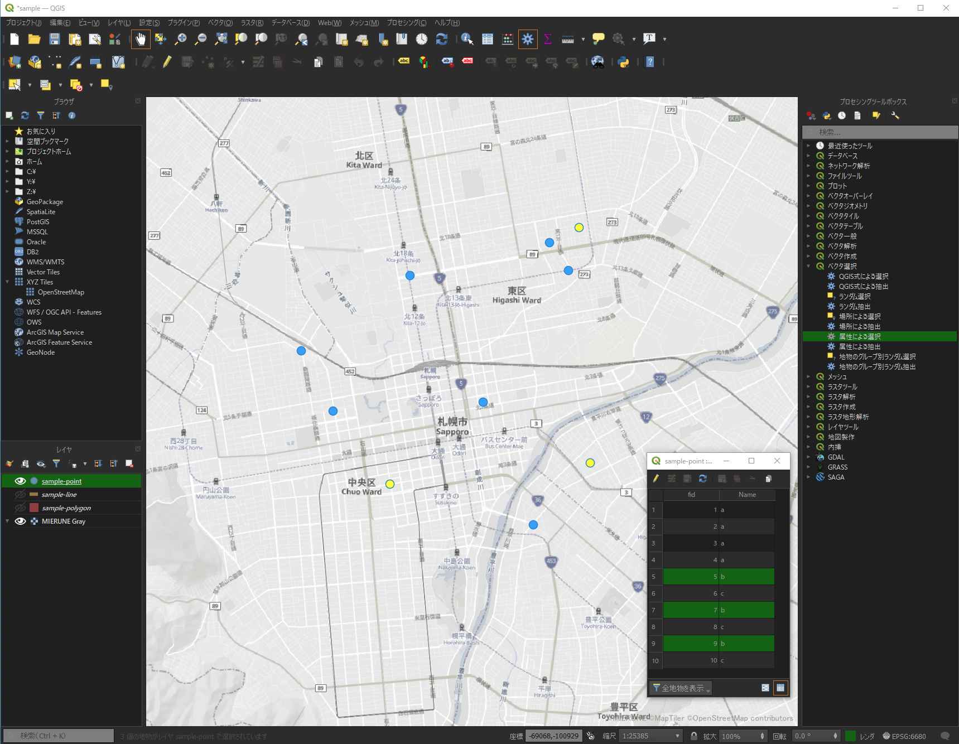
Task: Click the New Project icon
Action: (x=15, y=39)
